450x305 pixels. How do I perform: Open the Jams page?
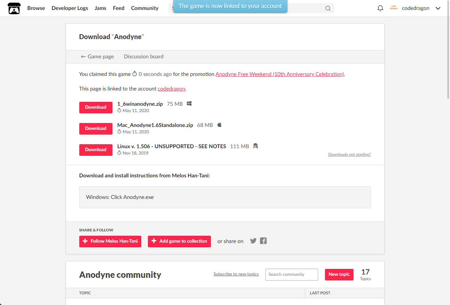pos(100,8)
